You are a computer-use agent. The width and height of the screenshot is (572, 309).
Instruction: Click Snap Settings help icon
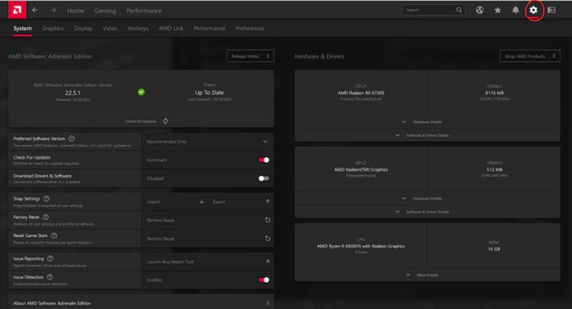pyautogui.click(x=46, y=198)
